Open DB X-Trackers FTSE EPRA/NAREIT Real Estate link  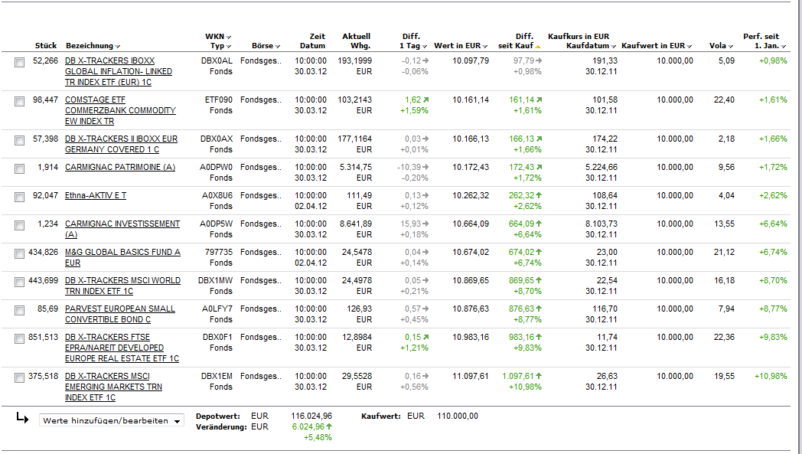[x=122, y=348]
